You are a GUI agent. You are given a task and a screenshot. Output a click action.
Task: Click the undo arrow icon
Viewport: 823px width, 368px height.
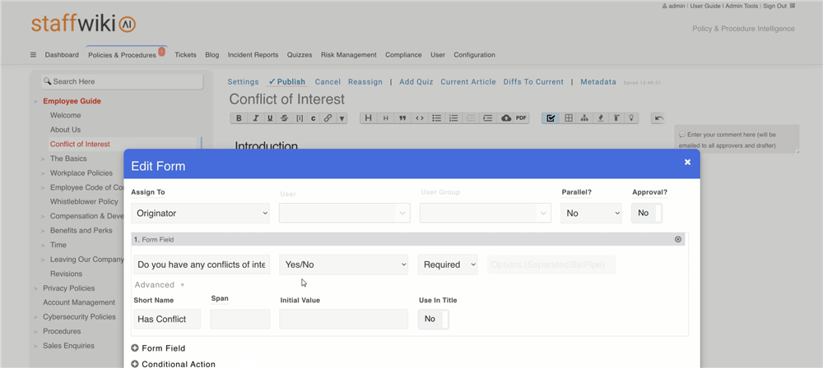(x=658, y=118)
